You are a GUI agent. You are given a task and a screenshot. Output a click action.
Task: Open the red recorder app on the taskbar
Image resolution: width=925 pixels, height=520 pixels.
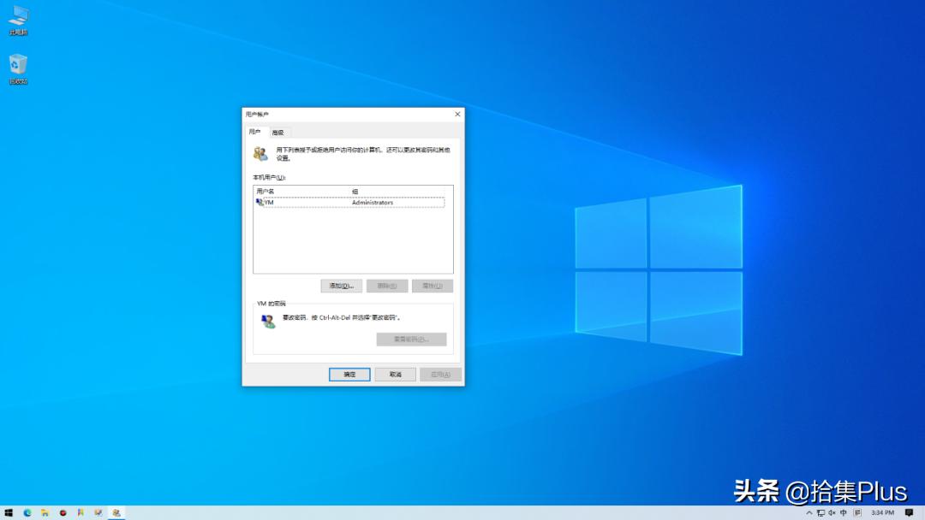[63, 514]
